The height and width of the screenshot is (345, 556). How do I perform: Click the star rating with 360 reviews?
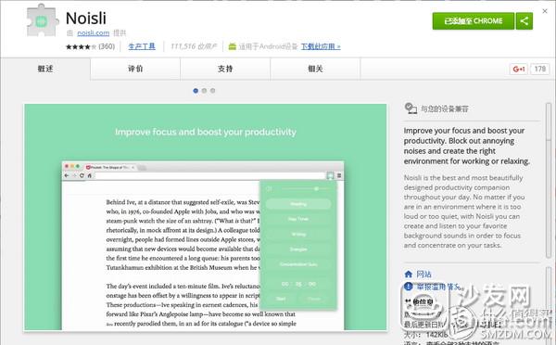91,46
